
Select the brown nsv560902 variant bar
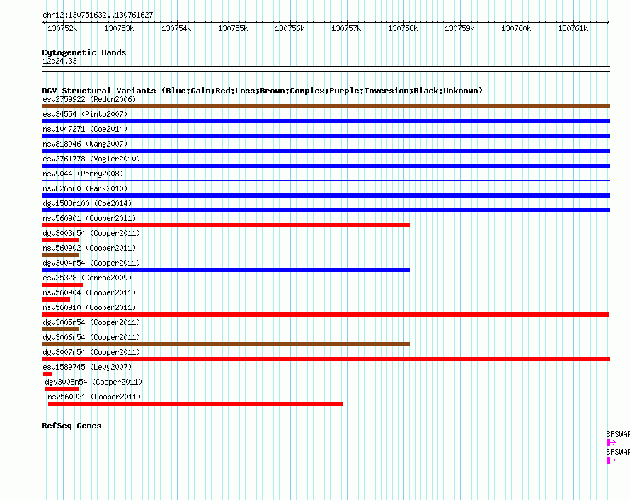point(61,255)
